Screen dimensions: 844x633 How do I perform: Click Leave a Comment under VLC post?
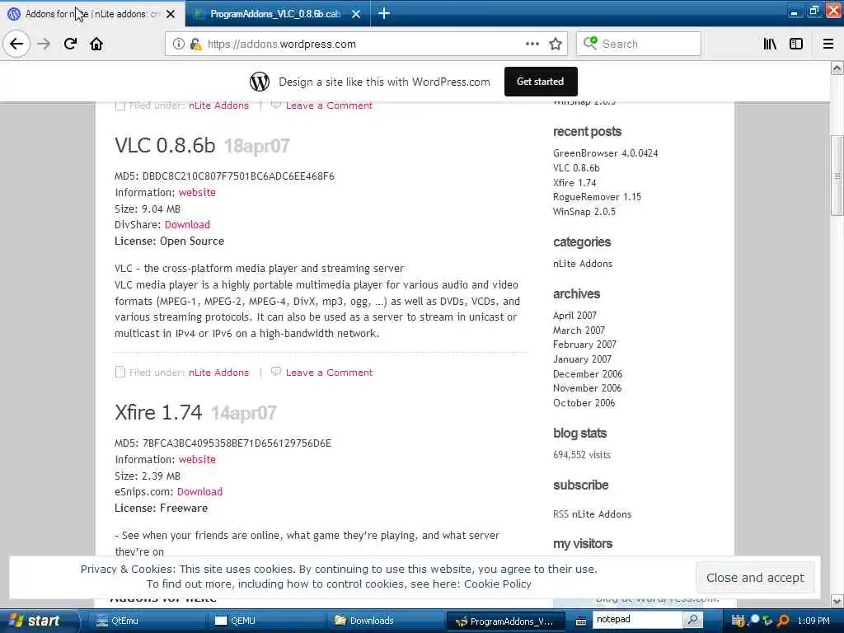pyautogui.click(x=329, y=373)
